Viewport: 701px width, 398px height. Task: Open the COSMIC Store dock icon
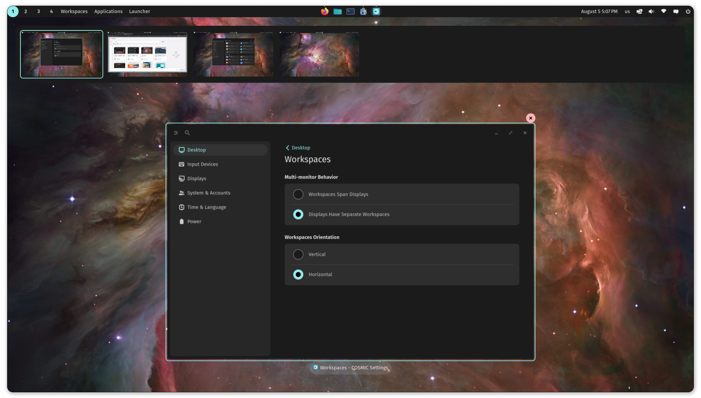[x=363, y=11]
